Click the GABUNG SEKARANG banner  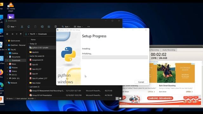click(x=160, y=98)
